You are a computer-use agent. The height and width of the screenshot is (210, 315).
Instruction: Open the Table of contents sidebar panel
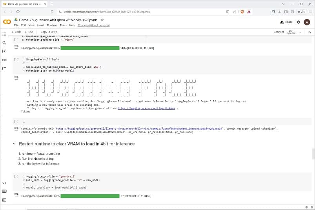(x=4, y=34)
